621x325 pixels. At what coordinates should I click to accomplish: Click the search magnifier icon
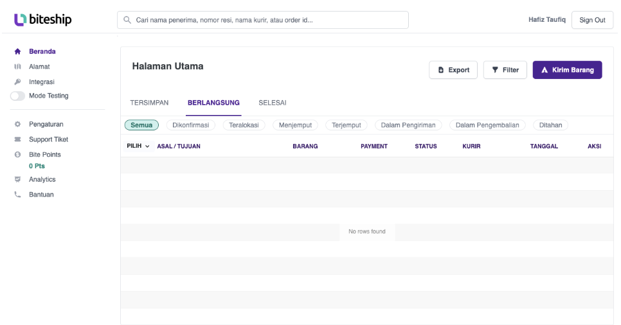(127, 20)
